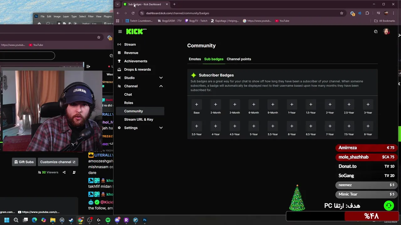Add the 8-Year subscriber badge
Viewport: 401px width, 225px height.
368,126
